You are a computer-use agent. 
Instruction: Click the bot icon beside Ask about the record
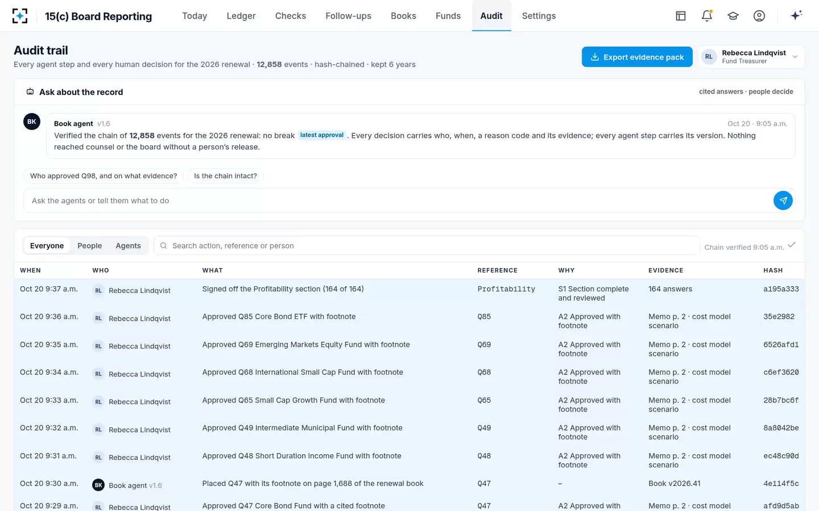tap(30, 91)
